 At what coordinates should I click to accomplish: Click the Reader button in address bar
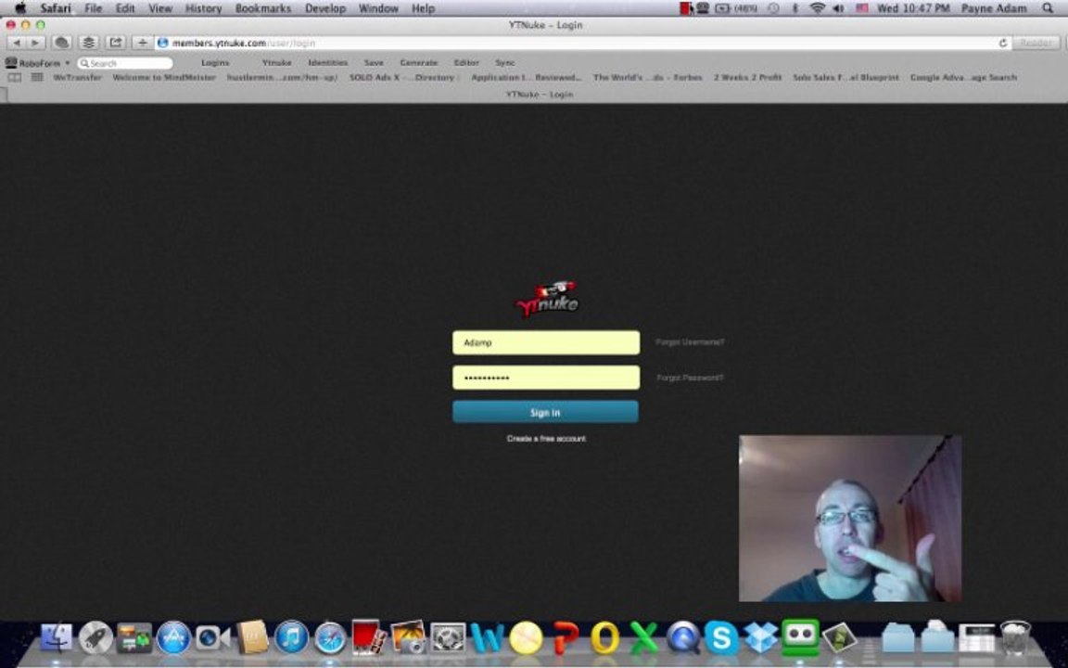1036,43
